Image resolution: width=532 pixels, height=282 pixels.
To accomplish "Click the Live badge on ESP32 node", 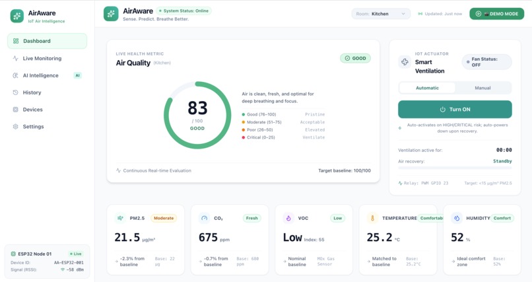I will coord(76,254).
